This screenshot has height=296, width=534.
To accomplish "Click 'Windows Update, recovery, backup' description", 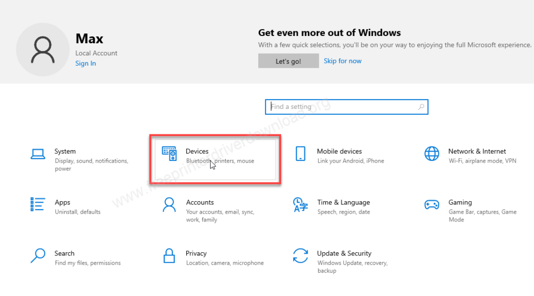I will [x=353, y=267].
